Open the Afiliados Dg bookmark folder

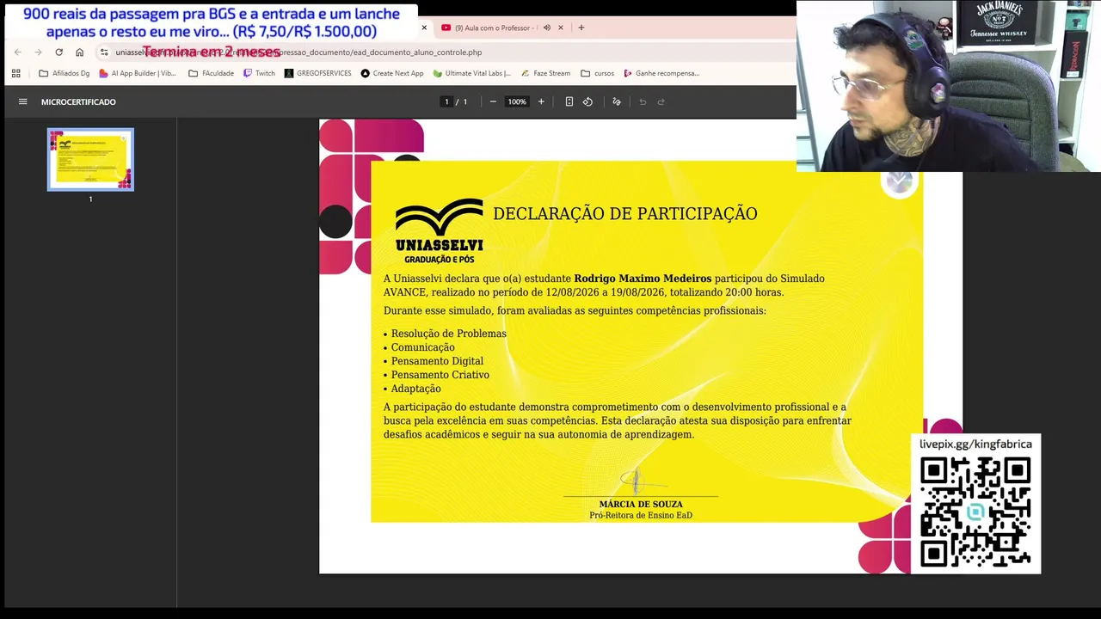(x=65, y=73)
